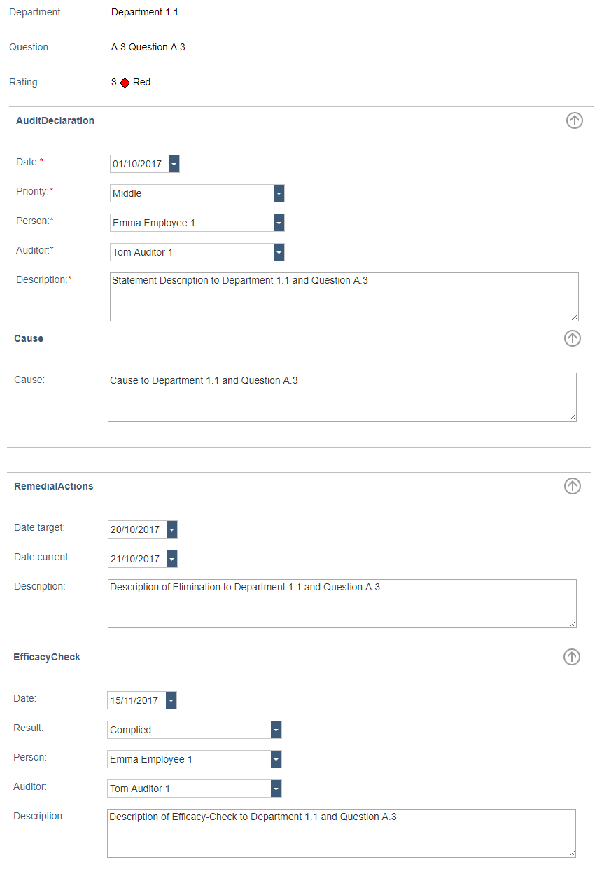The image size is (602, 881).
Task: Open the Priority dropdown showing Middle
Action: pos(279,193)
